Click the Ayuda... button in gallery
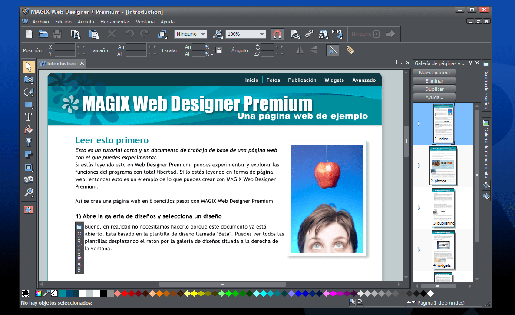The width and height of the screenshot is (515, 315). point(434,97)
